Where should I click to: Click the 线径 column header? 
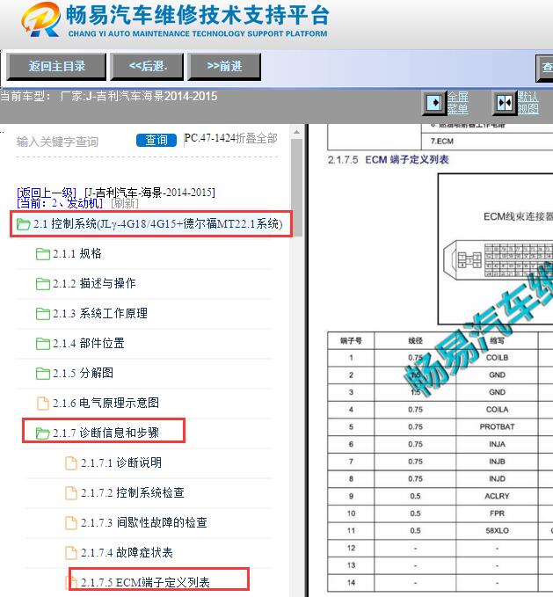click(415, 340)
